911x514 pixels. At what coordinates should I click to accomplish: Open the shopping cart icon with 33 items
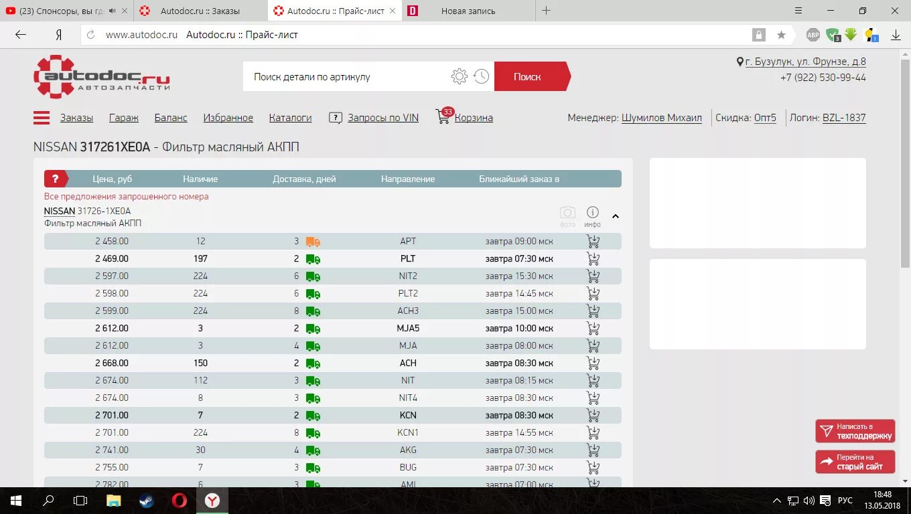(443, 116)
